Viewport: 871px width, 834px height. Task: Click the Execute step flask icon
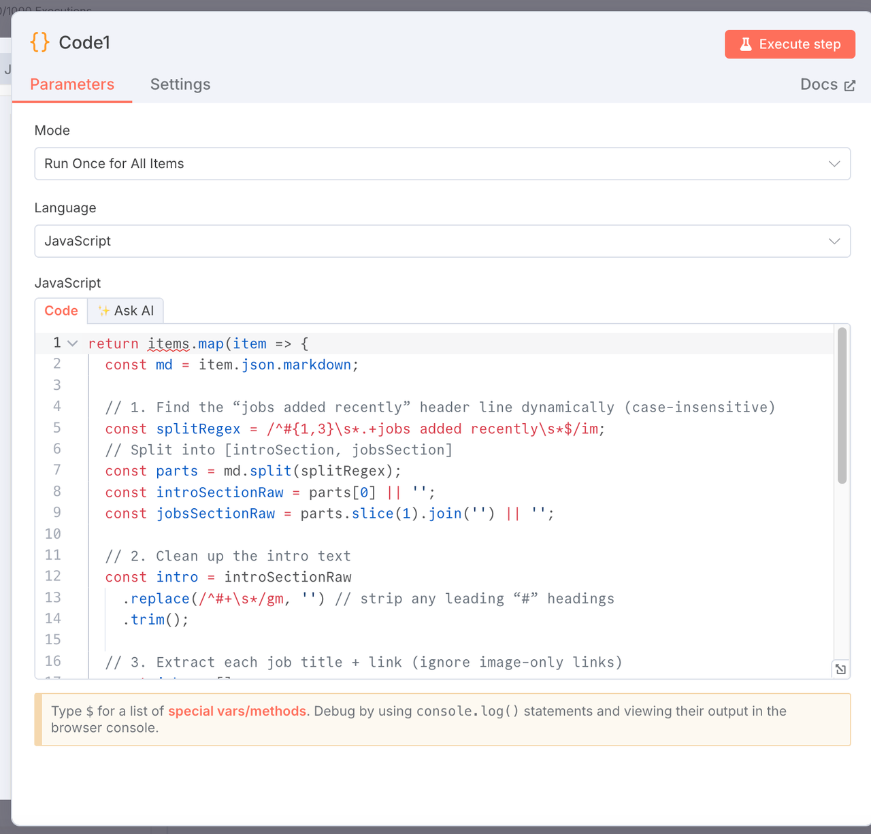746,44
